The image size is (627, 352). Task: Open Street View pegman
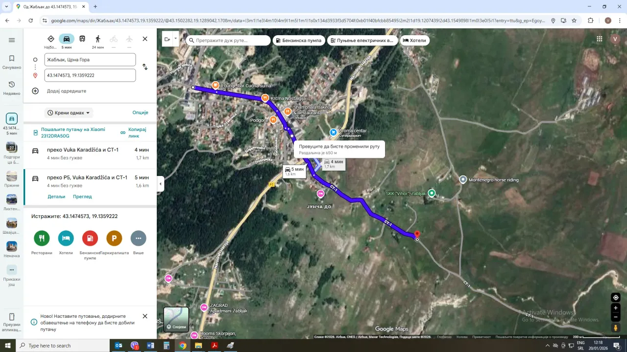(616, 328)
